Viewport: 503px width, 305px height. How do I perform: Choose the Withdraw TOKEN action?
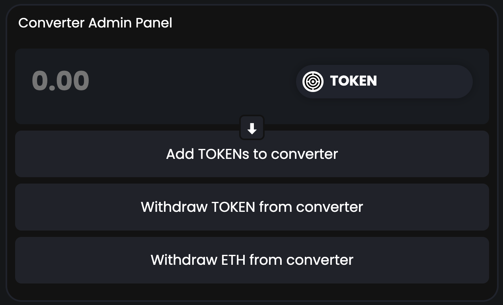pyautogui.click(x=252, y=207)
